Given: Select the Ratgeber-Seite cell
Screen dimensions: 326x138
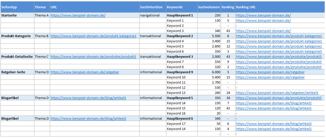Looking at the screenshot, I should click(17, 72).
